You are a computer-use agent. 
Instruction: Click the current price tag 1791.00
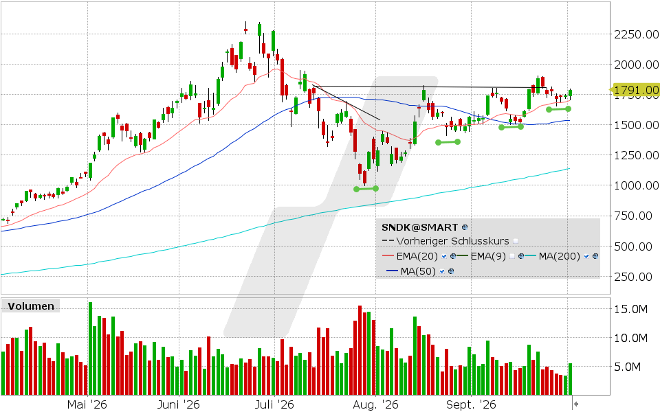tap(635, 90)
